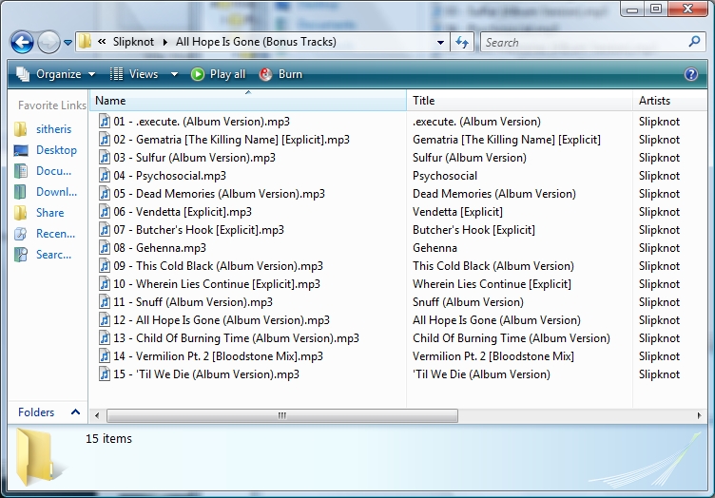Click the scroll left arrow
715x498 pixels.
(97, 415)
